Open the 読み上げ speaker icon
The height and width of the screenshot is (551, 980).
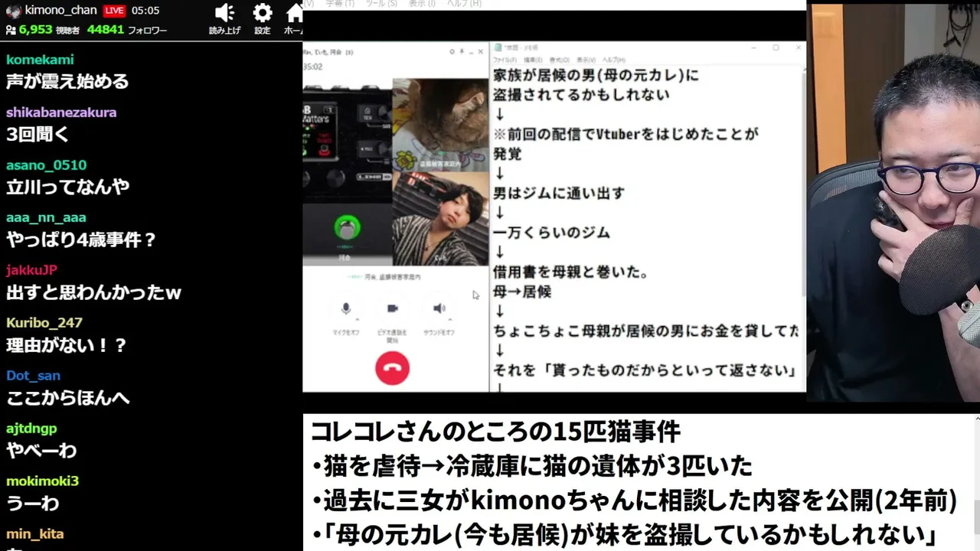coord(224,13)
